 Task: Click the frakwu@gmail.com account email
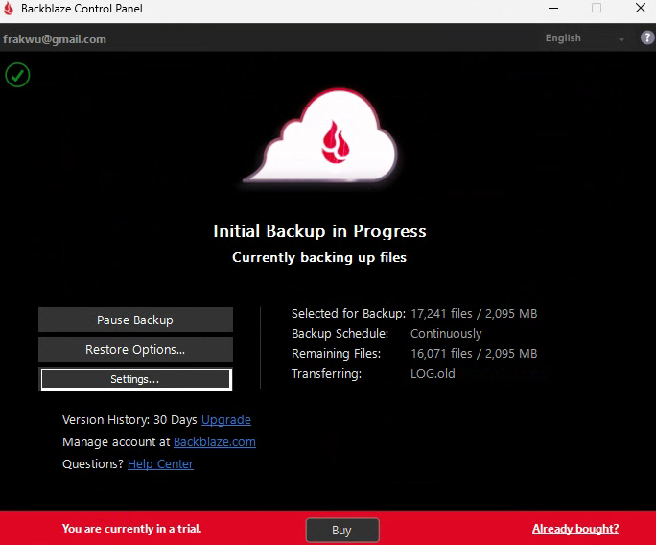pyautogui.click(x=55, y=39)
